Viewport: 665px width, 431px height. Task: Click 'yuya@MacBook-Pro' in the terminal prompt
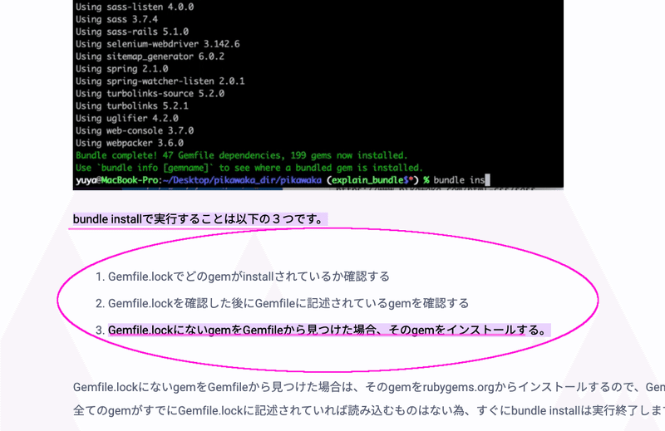pyautogui.click(x=117, y=180)
